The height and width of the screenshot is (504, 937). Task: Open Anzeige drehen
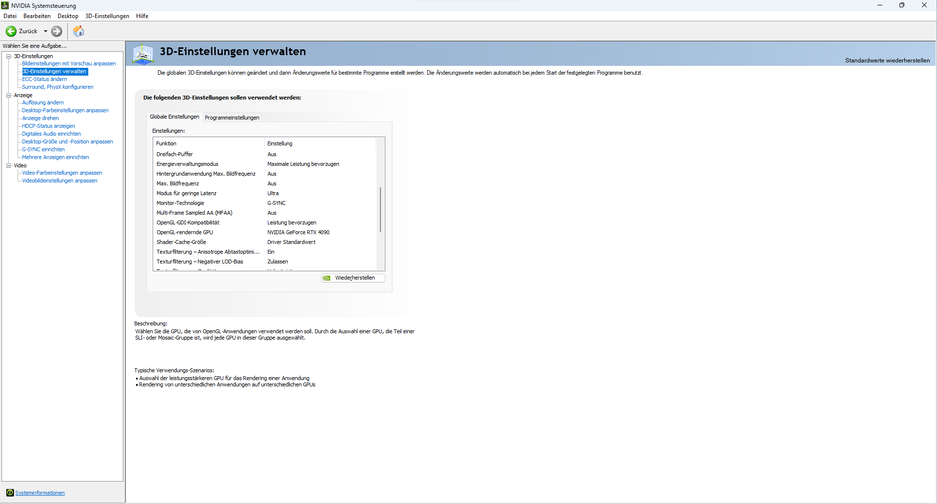pos(40,118)
